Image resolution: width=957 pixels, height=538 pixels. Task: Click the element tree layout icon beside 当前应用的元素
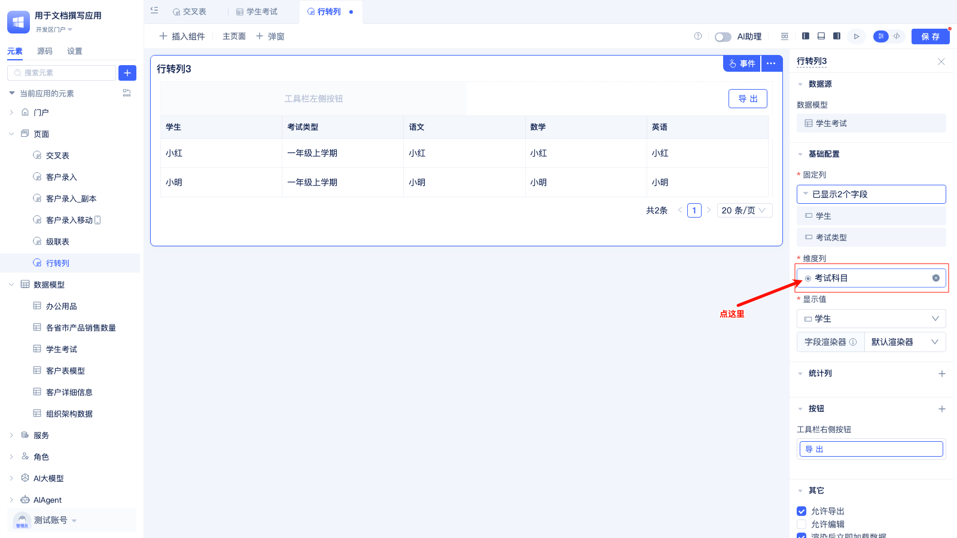[127, 93]
